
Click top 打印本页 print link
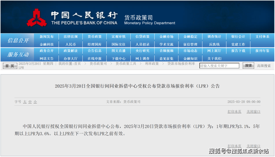pyautogui.click(x=234, y=112)
